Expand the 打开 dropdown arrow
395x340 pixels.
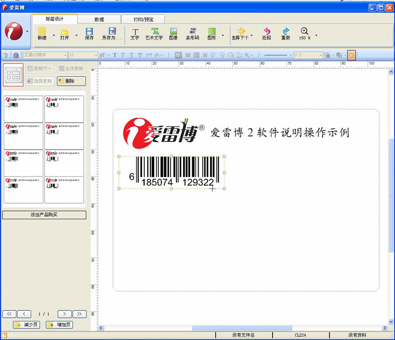[76, 35]
